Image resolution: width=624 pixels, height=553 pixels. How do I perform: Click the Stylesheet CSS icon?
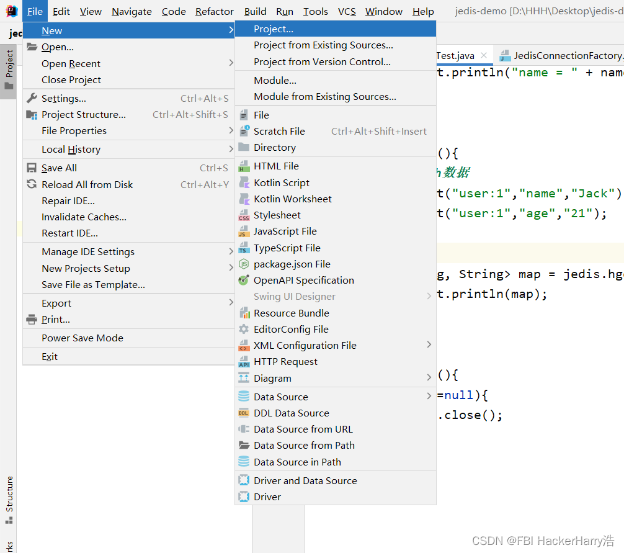244,215
